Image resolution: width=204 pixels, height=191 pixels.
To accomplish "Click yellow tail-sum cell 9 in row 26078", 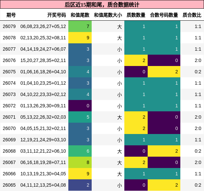I will 80,38.
